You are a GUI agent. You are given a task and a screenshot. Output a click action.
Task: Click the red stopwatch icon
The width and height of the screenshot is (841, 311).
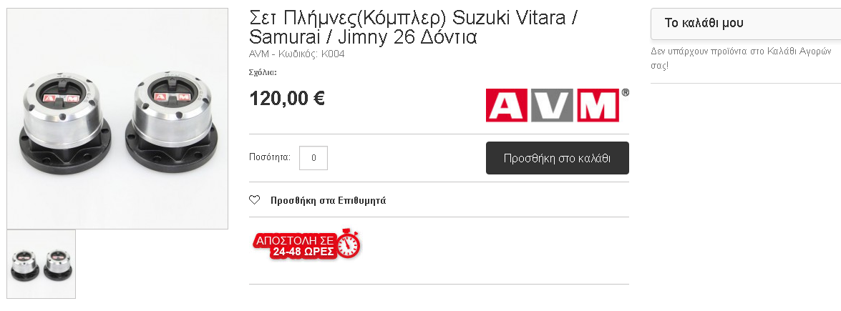tap(349, 243)
